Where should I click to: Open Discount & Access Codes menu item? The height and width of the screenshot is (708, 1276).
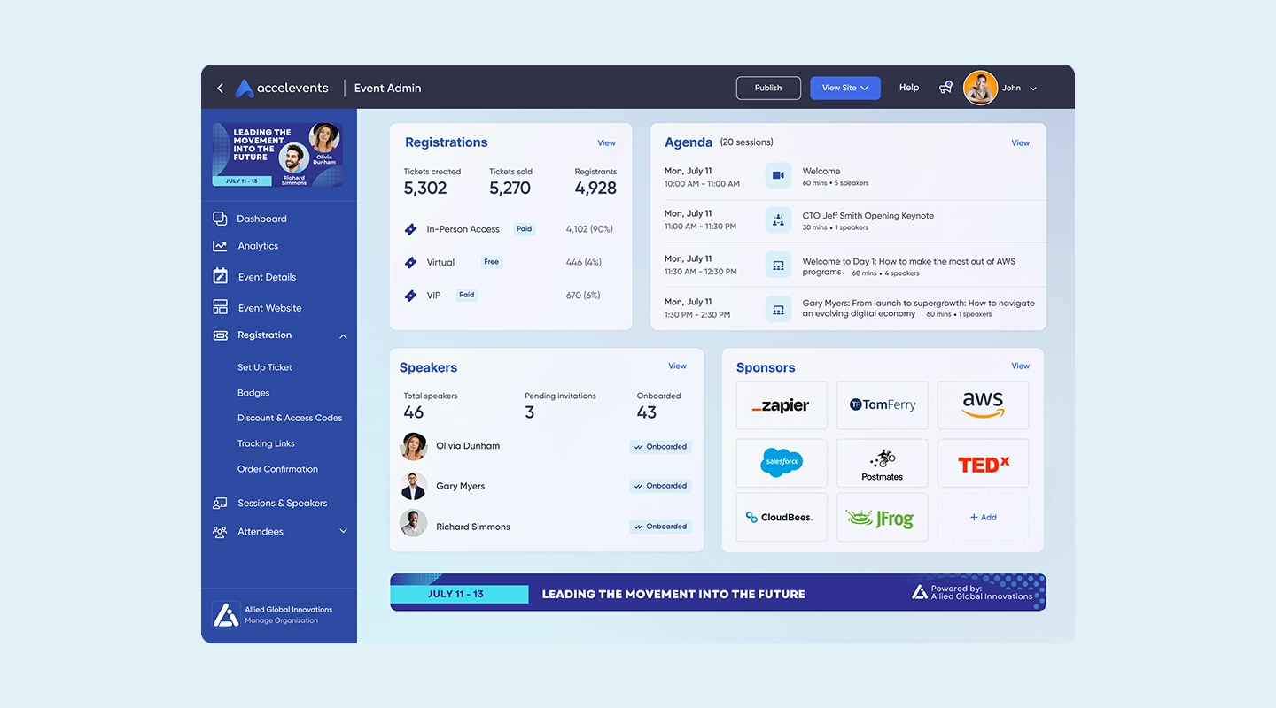290,417
